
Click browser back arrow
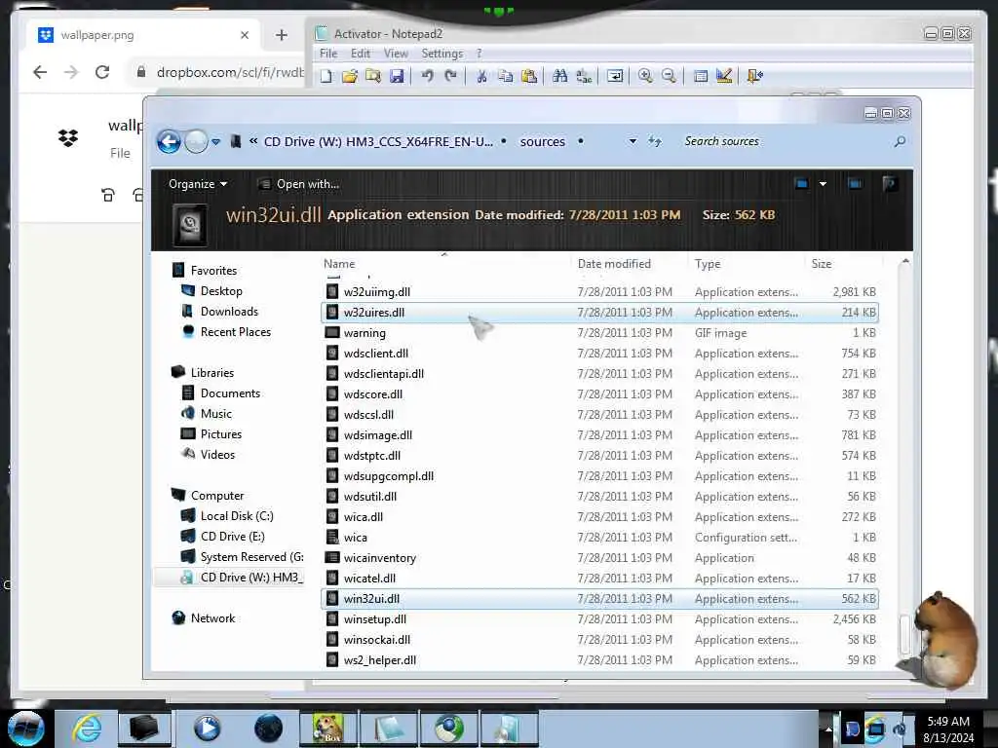(40, 72)
